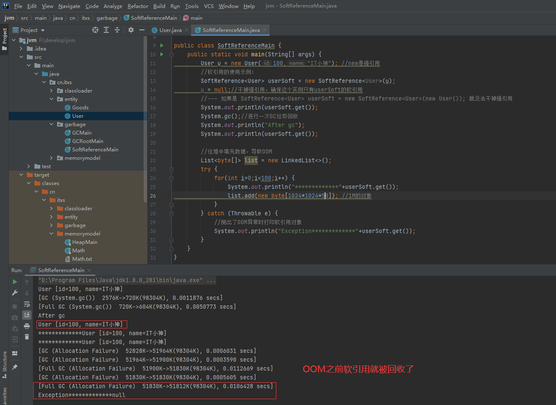
Task: Click the java.exe command line in console
Action: (127, 280)
